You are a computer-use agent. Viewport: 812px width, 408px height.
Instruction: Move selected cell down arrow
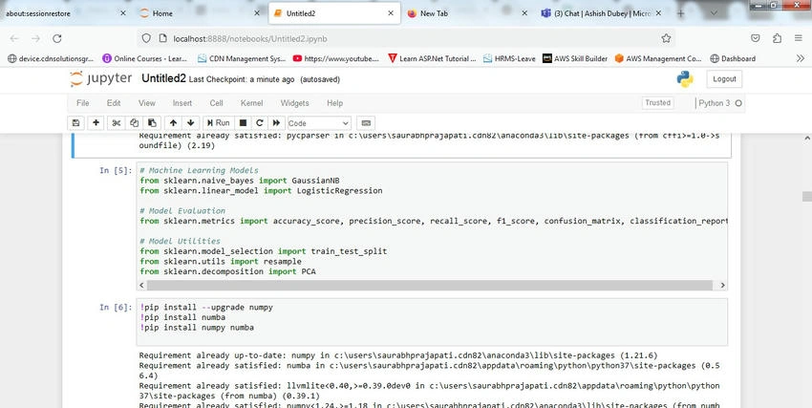190,122
